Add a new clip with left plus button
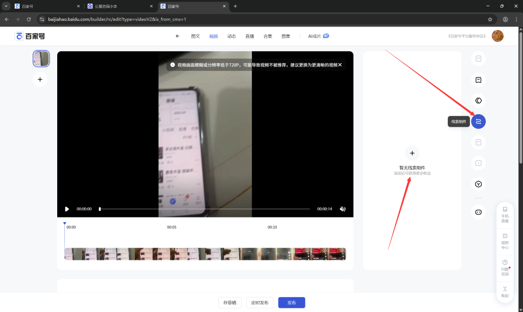Viewport: 523px width, 312px height. tap(40, 79)
